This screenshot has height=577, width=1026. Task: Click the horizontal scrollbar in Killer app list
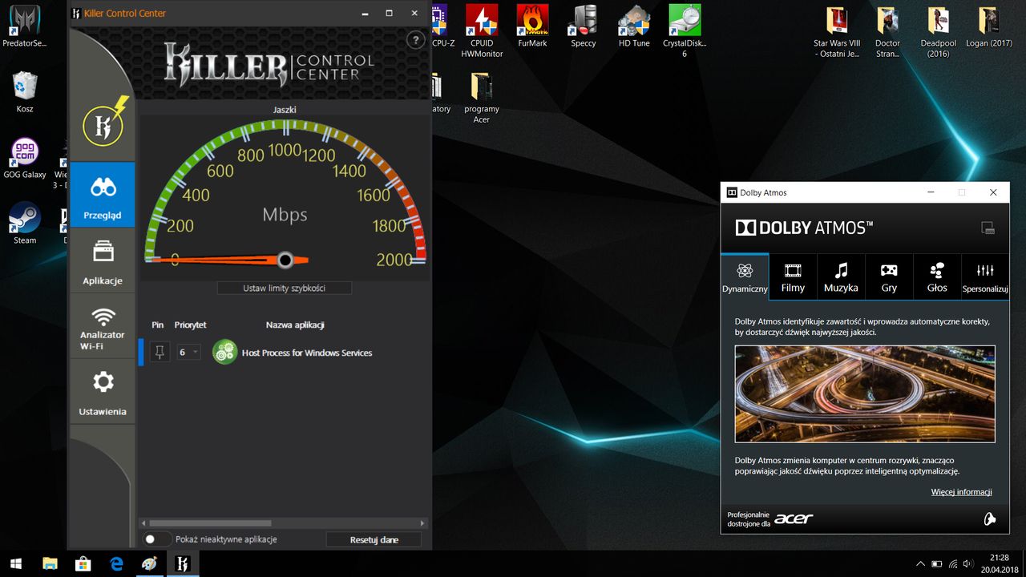tap(210, 523)
